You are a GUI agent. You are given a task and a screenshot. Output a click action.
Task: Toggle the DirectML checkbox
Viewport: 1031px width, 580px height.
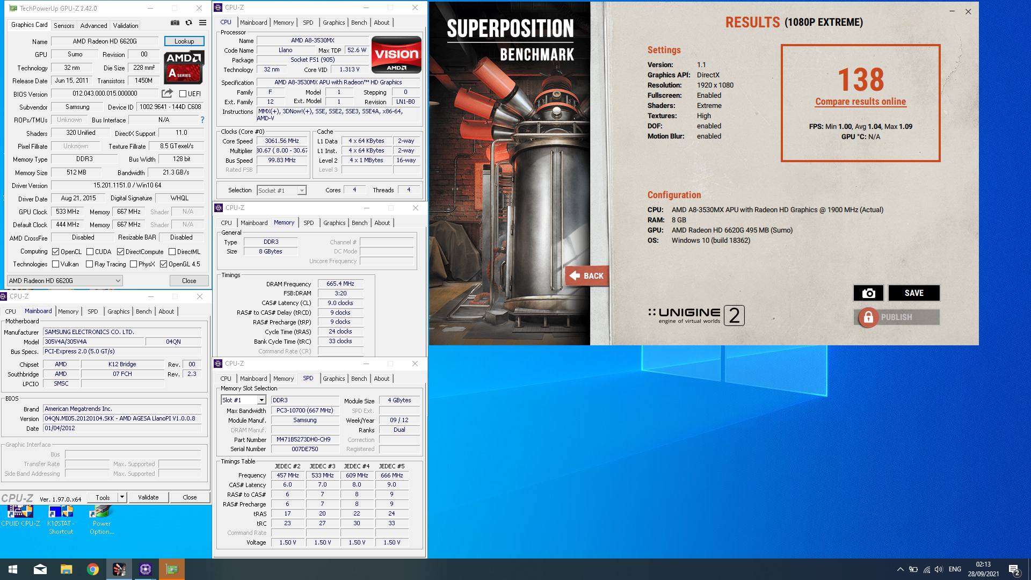(x=172, y=251)
